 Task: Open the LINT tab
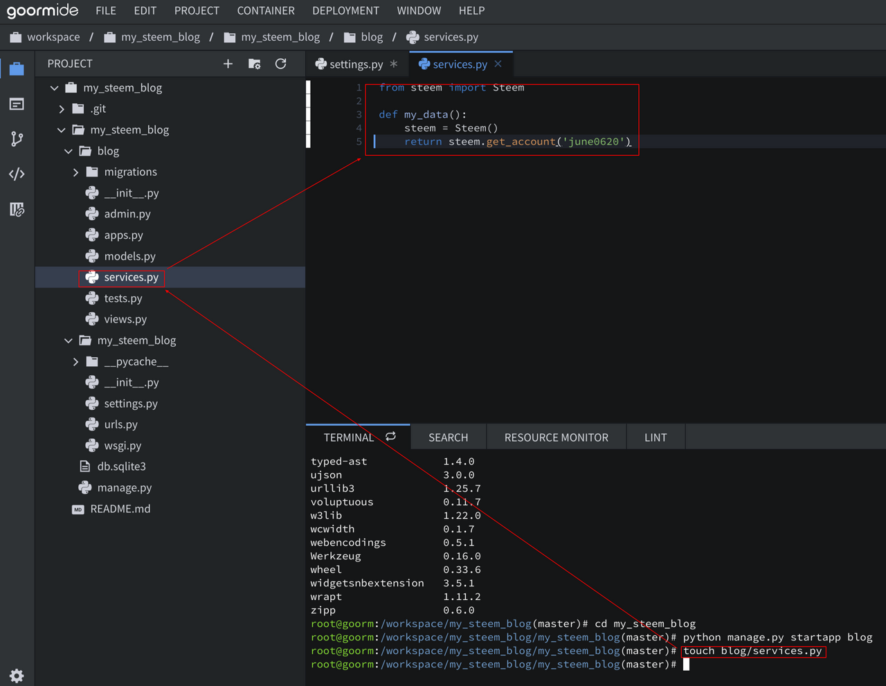(x=655, y=437)
